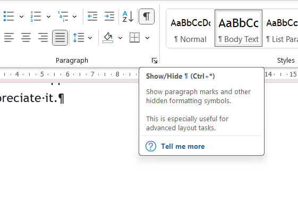Viewport: 298px width, 202px height.
Task: Click the help question mark icon
Action: (x=151, y=146)
